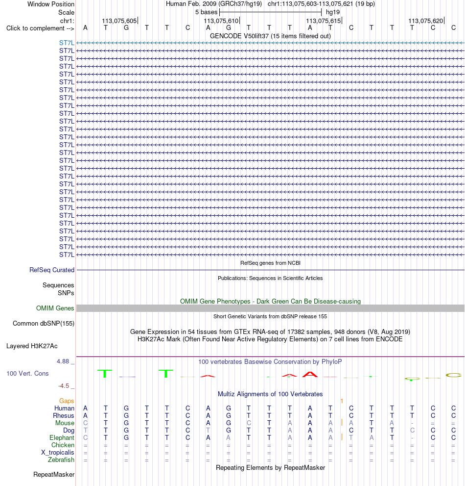465x486 pixels.
Task: Click the GENCODE V50lift37 track title
Action: coord(270,36)
